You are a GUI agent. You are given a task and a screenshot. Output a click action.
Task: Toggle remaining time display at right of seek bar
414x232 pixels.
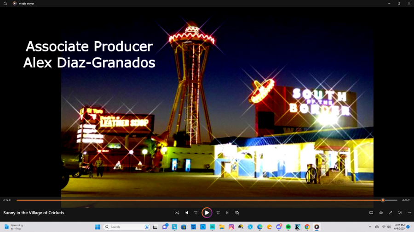[406, 200]
